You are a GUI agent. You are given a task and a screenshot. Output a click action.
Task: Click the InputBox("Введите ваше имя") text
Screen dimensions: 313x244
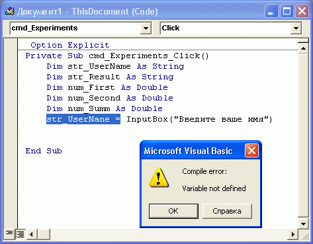pyautogui.click(x=199, y=119)
